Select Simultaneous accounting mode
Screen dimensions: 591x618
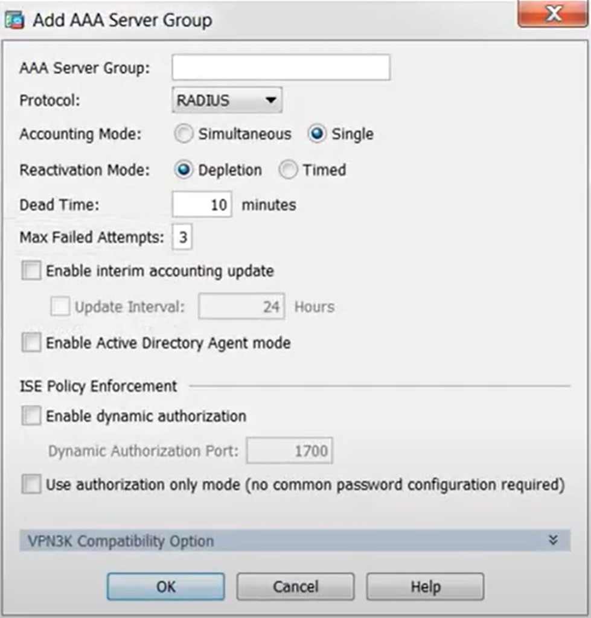[184, 134]
